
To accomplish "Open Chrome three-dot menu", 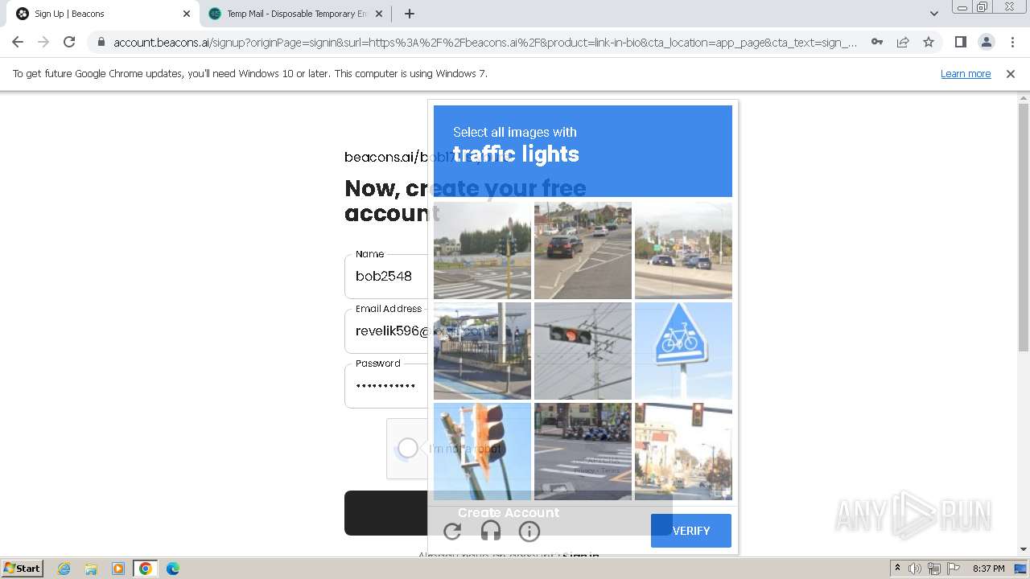I will pos(1012,42).
